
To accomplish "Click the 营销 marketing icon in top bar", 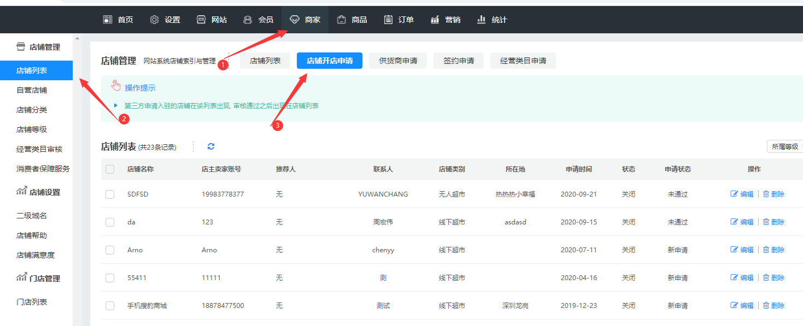I will [x=435, y=20].
